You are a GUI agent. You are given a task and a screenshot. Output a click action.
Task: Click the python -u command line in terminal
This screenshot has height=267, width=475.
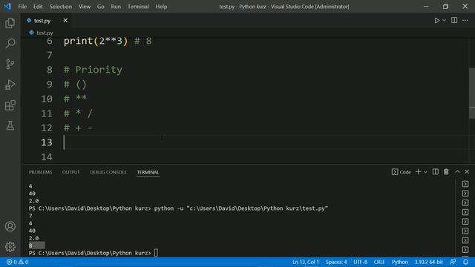[241, 208]
